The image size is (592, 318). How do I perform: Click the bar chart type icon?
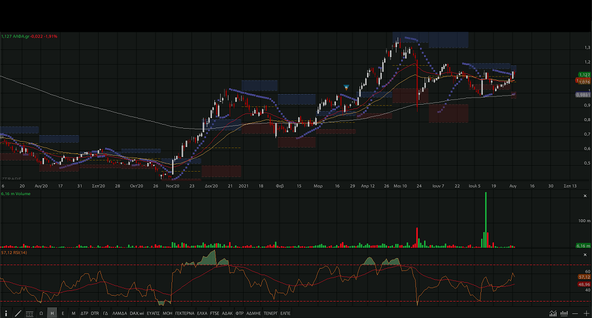point(564,313)
